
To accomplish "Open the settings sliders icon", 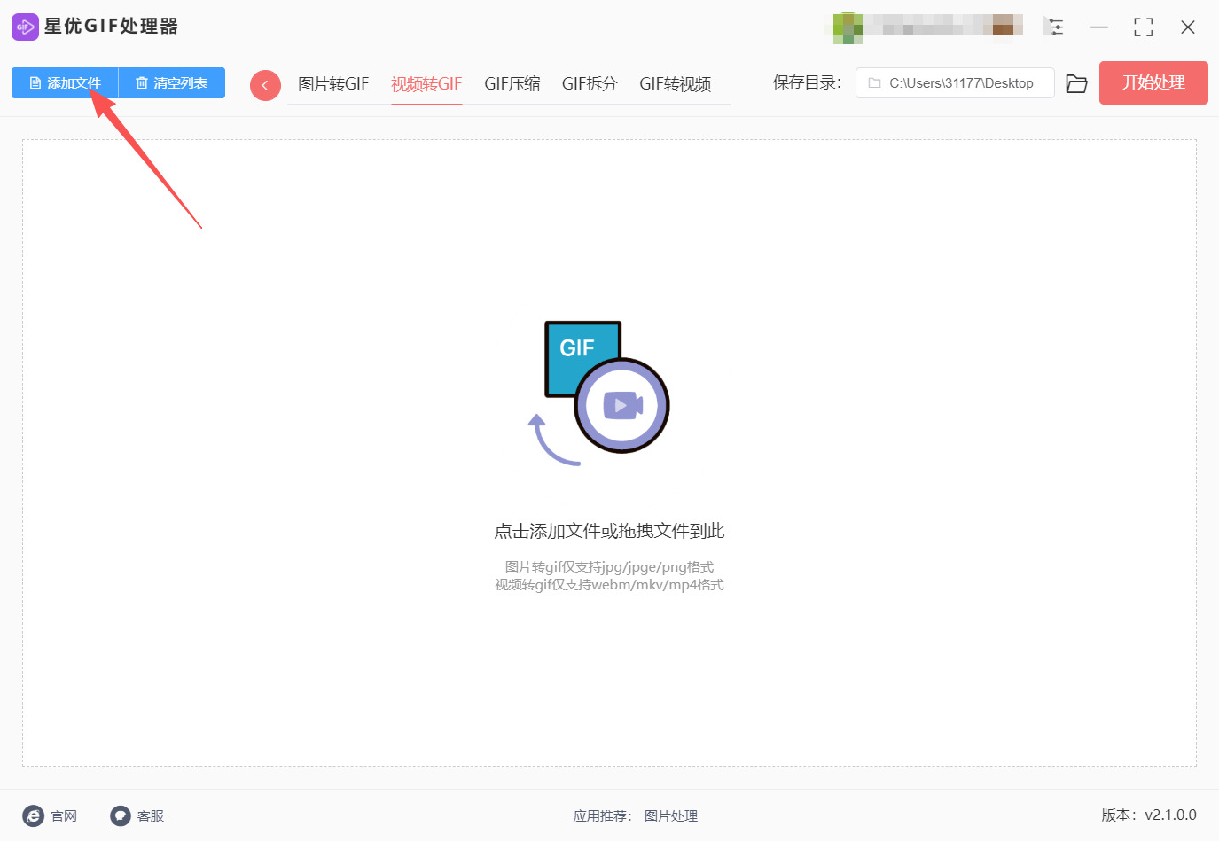I will point(1054,27).
